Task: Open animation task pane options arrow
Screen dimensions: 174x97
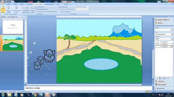Action: click(x=171, y=17)
